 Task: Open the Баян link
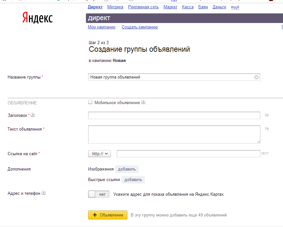tap(203, 7)
